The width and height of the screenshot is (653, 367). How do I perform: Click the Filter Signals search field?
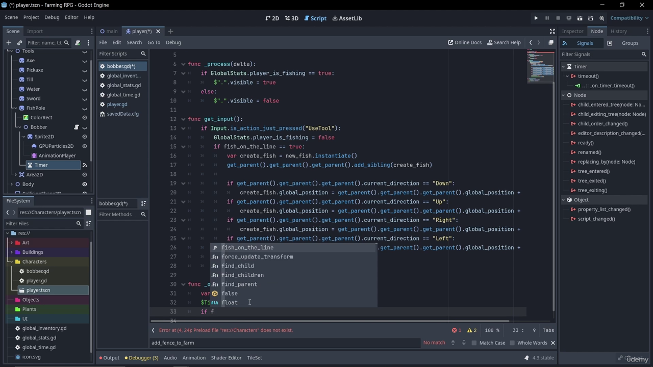[600, 55]
